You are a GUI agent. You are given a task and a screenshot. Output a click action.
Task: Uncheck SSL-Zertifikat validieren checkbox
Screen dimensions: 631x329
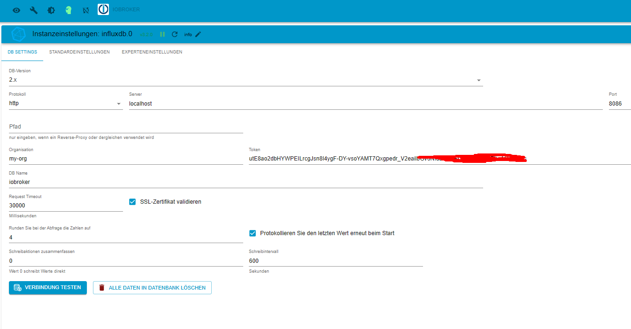[x=132, y=202]
